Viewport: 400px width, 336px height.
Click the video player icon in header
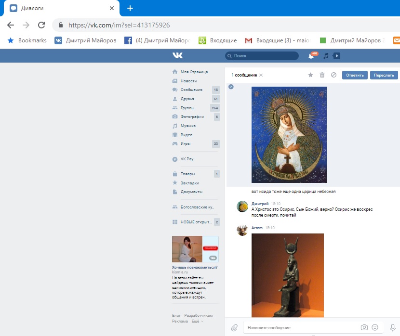[336, 56]
